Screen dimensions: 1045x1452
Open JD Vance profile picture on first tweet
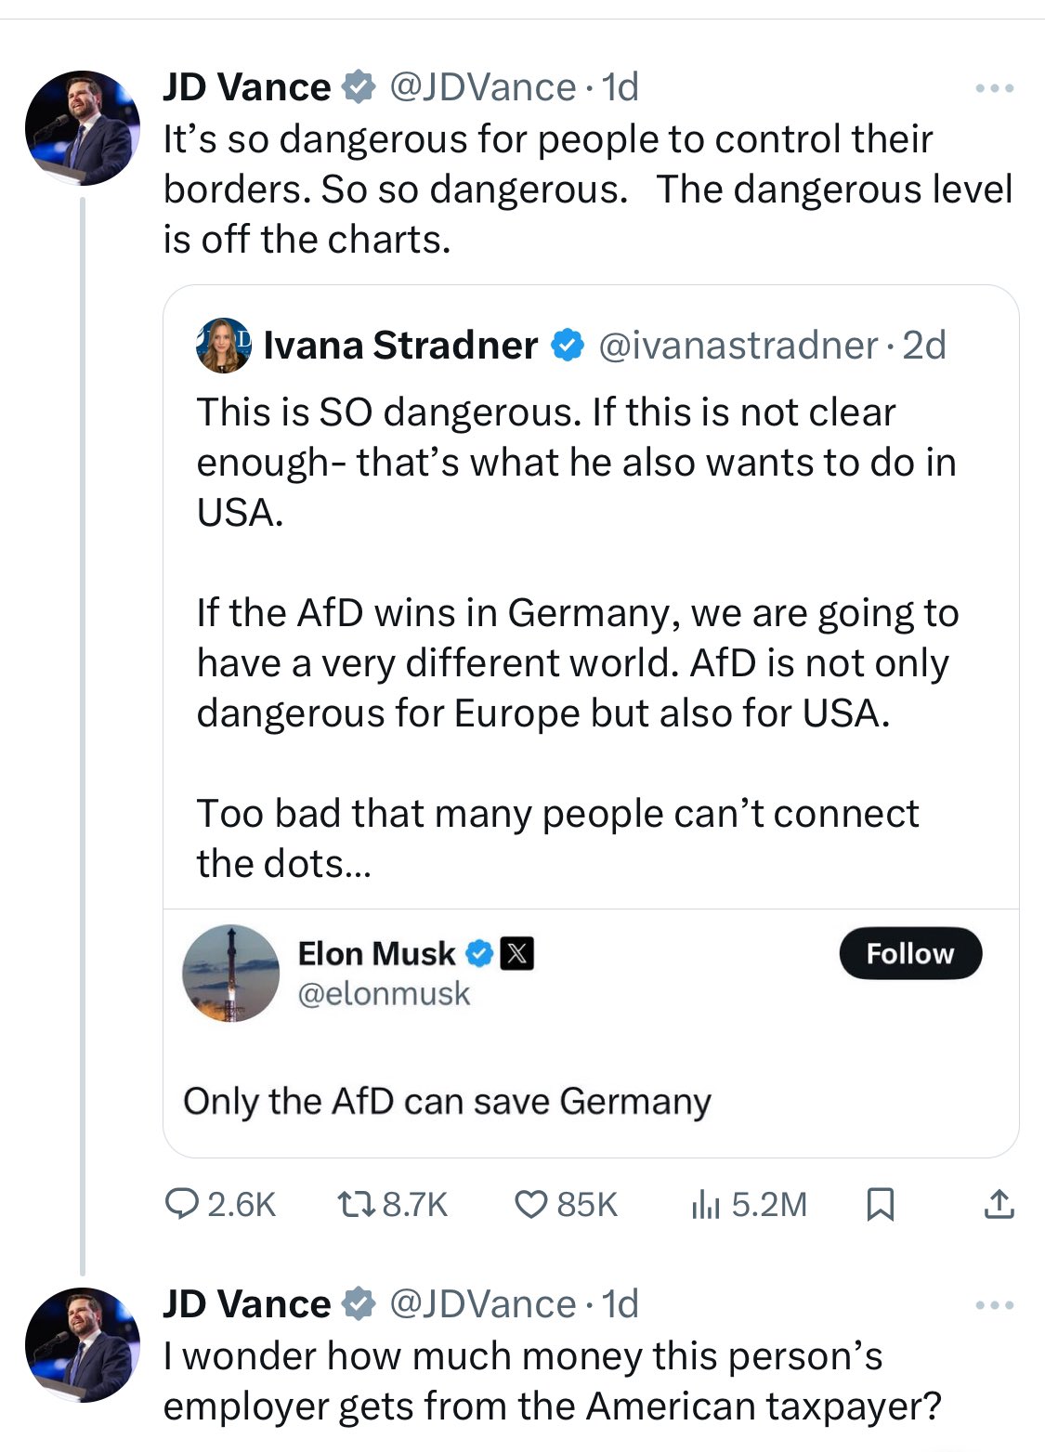pyautogui.click(x=82, y=127)
